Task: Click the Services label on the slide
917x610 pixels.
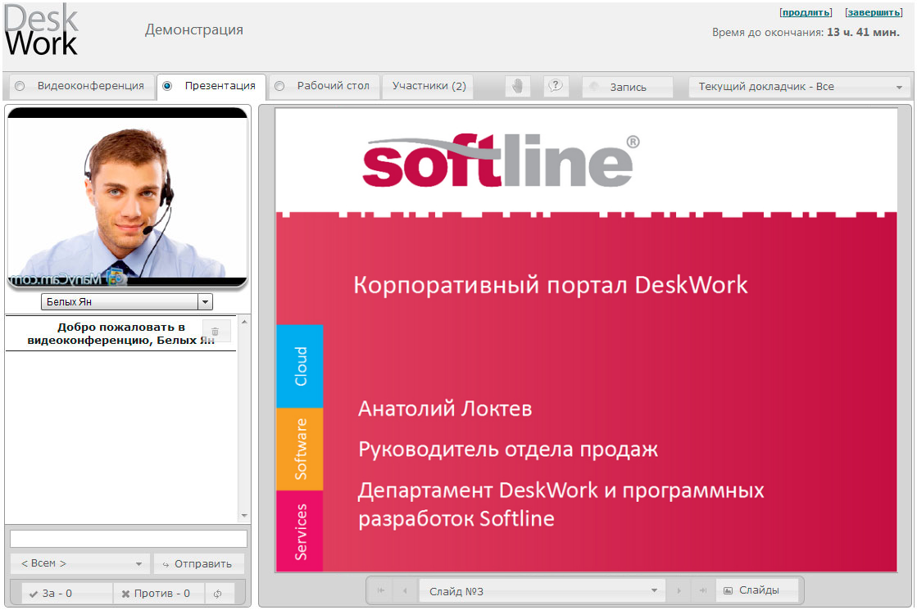Action: [x=300, y=531]
